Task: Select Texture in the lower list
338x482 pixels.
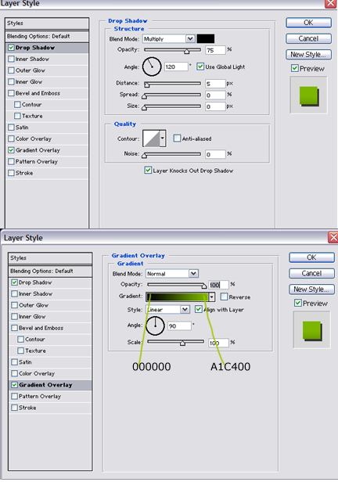Action: click(50, 351)
